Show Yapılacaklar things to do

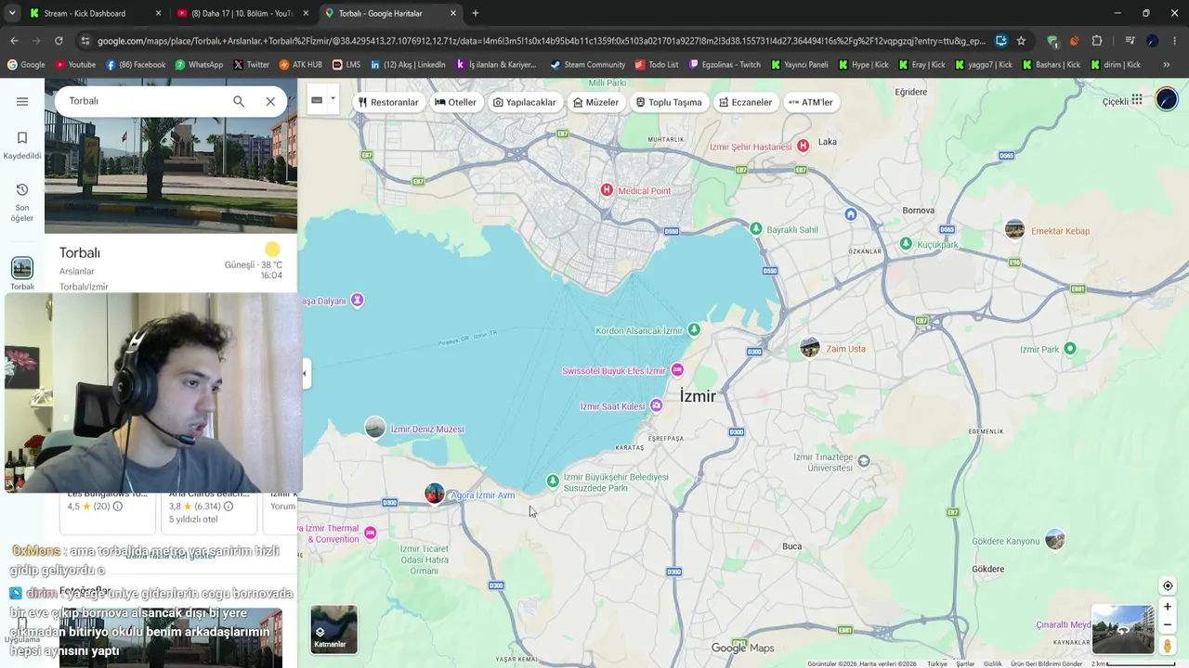(525, 102)
